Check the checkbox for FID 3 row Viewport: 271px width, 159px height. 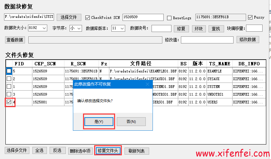point(9,94)
